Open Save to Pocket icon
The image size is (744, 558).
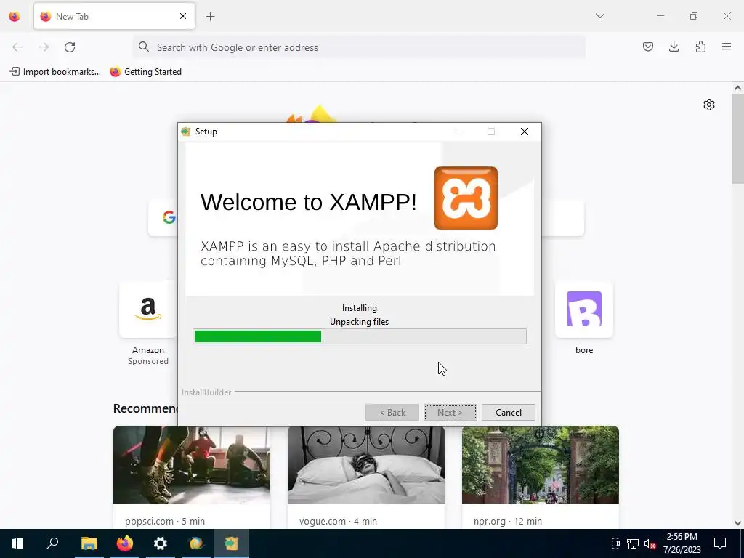point(647,46)
